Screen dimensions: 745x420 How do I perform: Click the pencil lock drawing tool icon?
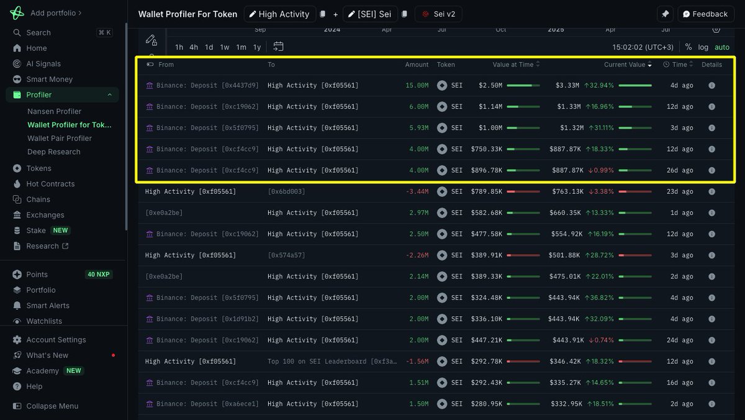click(x=151, y=40)
